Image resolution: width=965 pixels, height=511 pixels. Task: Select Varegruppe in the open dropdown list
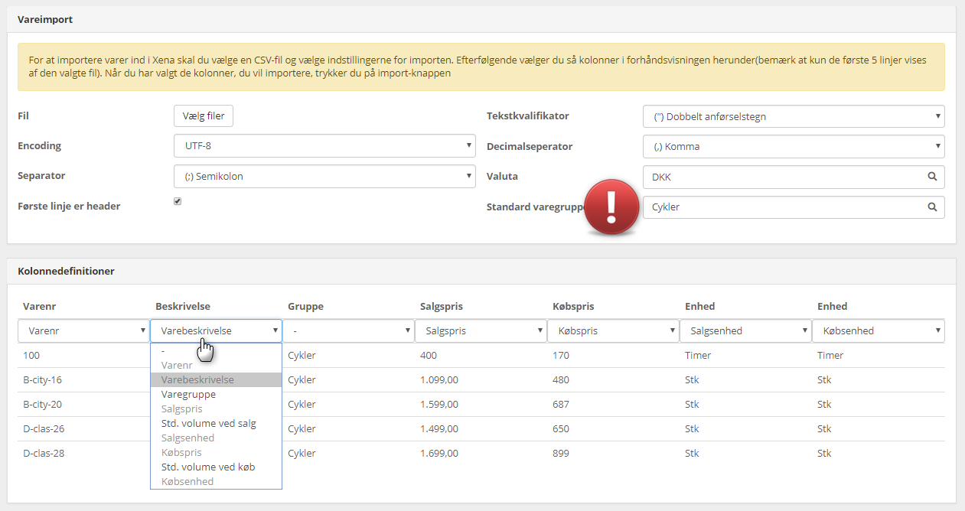coord(188,395)
